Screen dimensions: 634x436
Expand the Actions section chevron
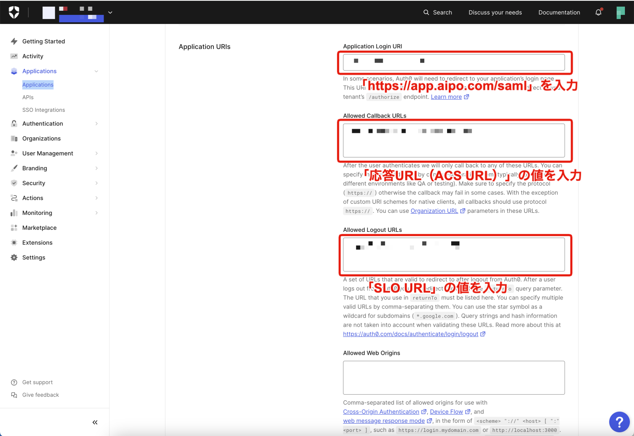tap(97, 198)
